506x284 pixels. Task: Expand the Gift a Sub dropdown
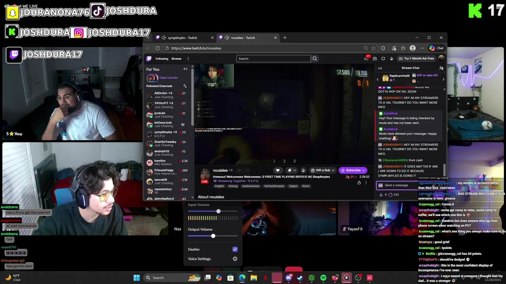[x=333, y=170]
